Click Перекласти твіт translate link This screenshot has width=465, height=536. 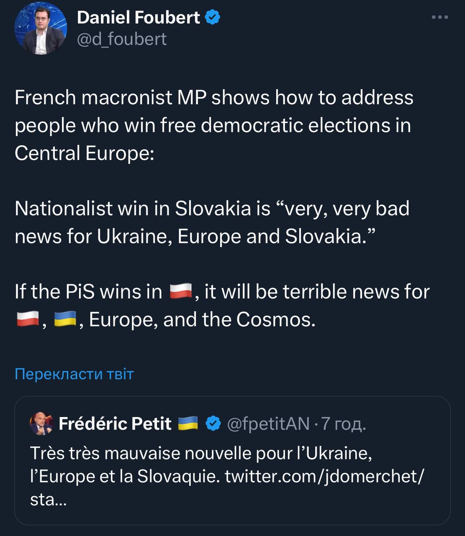coord(74,374)
